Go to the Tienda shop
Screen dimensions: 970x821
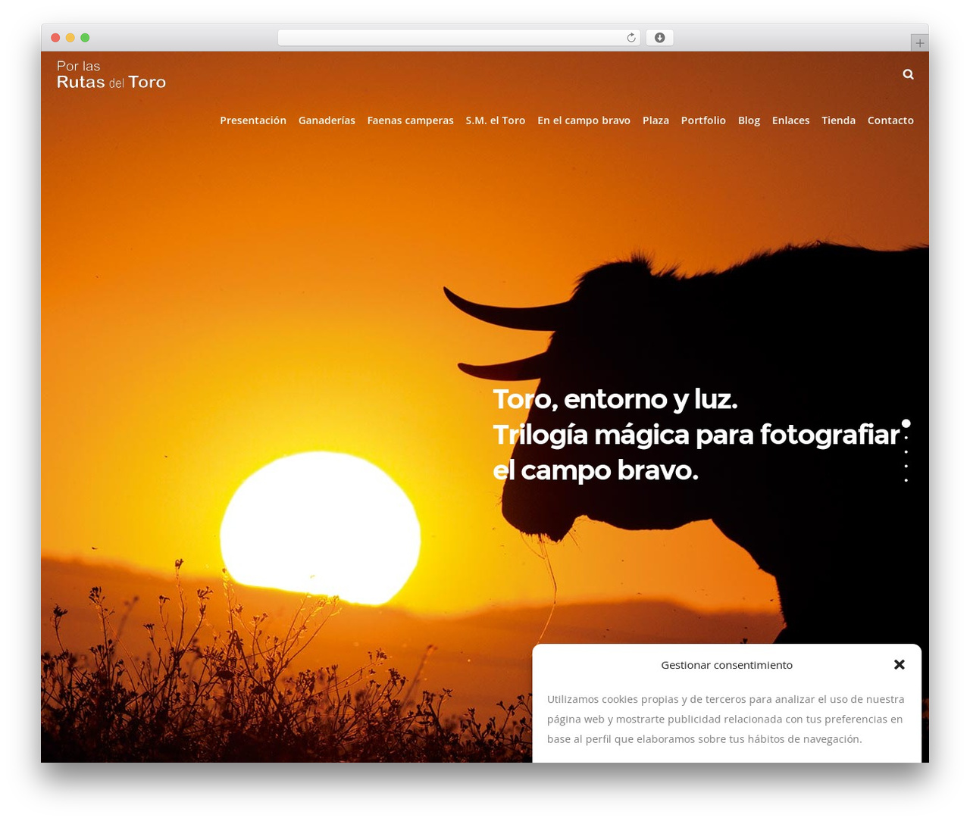point(838,120)
